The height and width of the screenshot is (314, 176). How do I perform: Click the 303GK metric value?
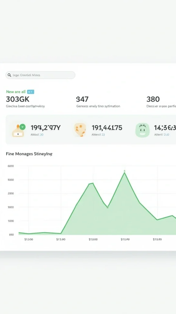pos(17,99)
